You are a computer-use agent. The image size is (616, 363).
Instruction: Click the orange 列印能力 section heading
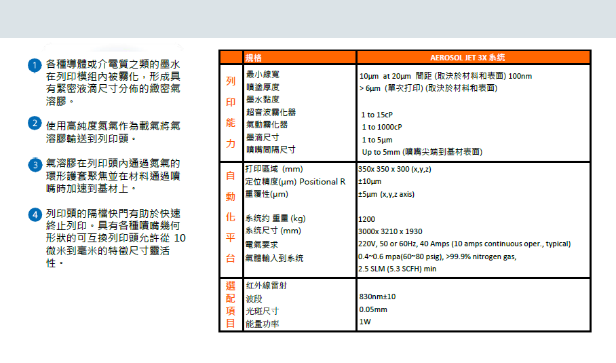click(x=231, y=113)
